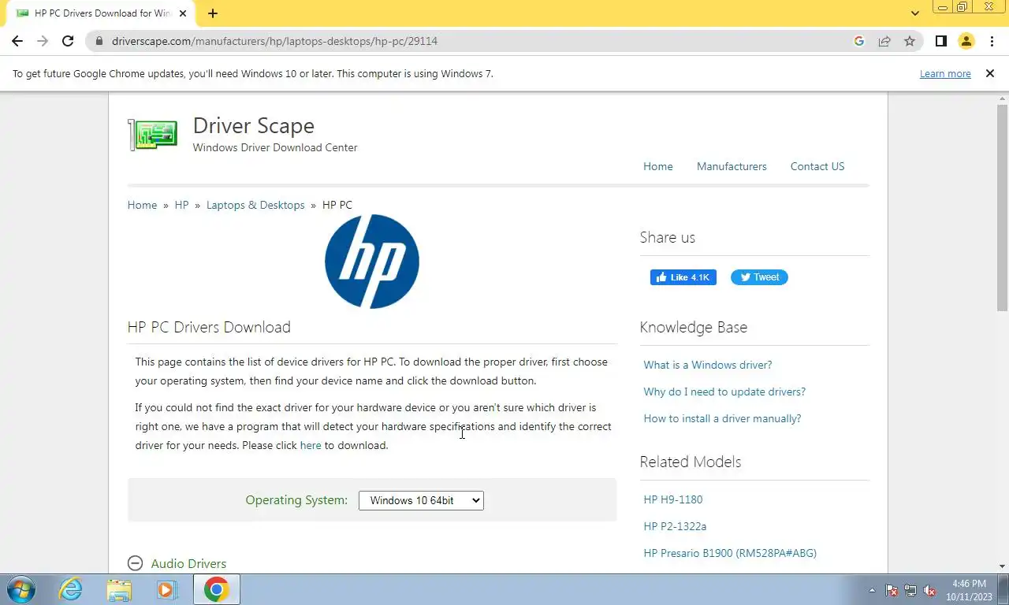Image resolution: width=1009 pixels, height=605 pixels.
Task: Click the browser forward arrow
Action: tap(43, 41)
